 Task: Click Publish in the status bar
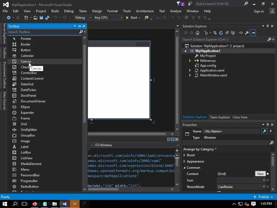[x=264, y=197]
